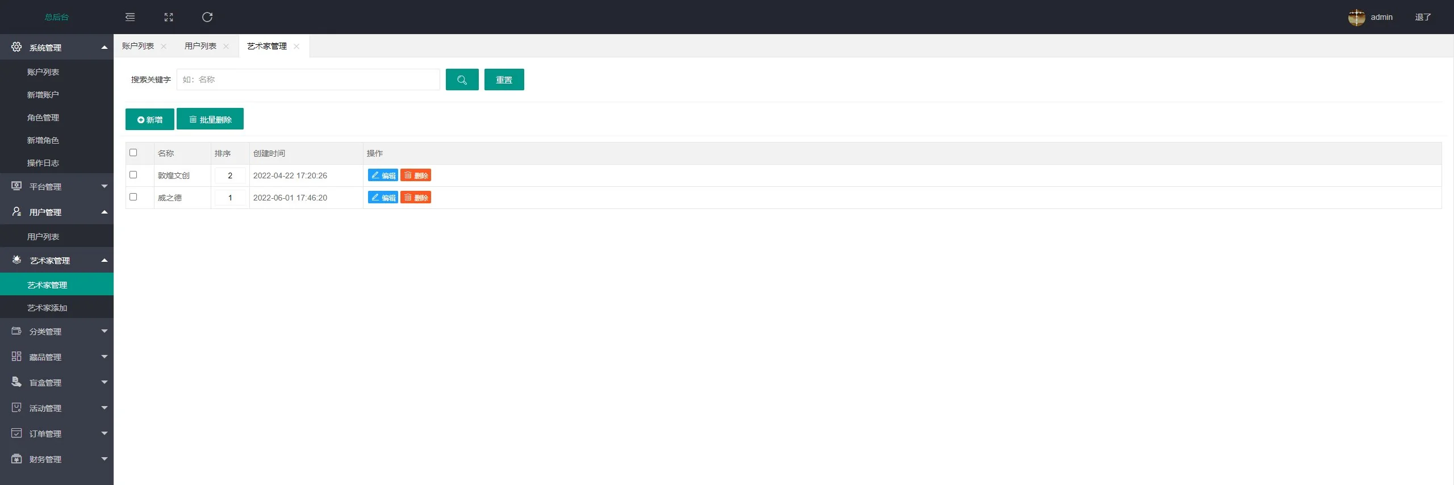Close the 艺术家管理 tab
The image size is (1454, 485).
pos(296,47)
